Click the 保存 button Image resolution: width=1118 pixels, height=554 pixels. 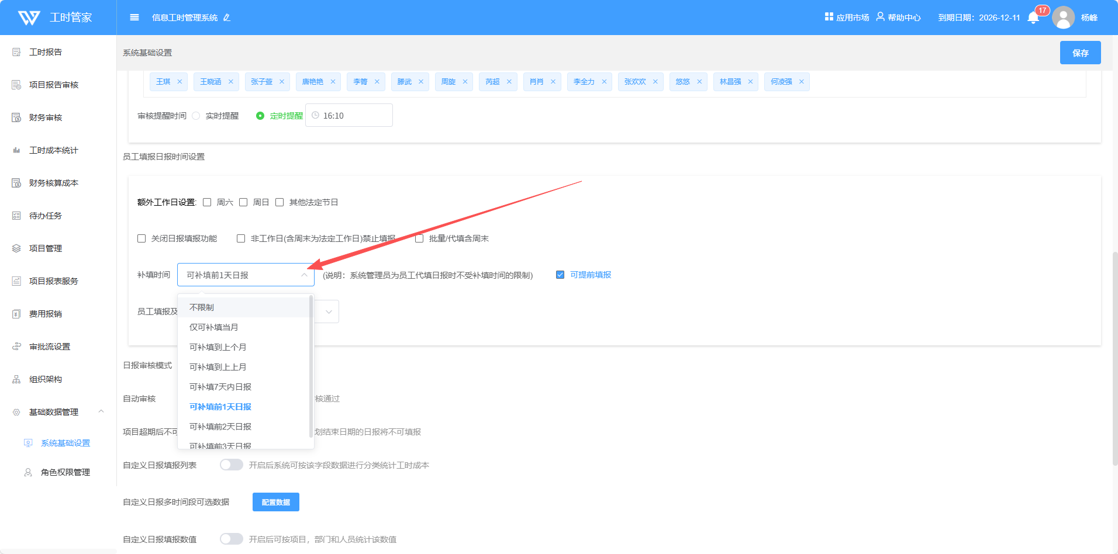pyautogui.click(x=1080, y=53)
